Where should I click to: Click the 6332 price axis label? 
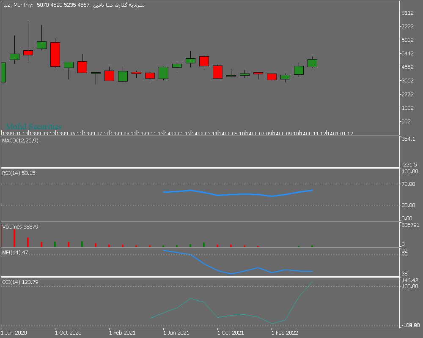[408, 40]
